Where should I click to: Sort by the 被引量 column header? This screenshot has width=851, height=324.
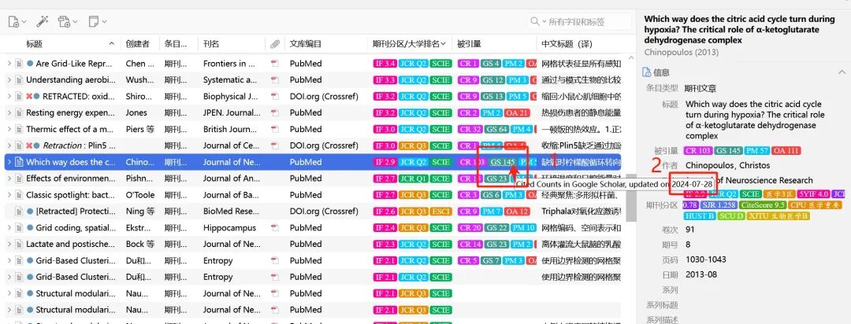[x=494, y=43]
